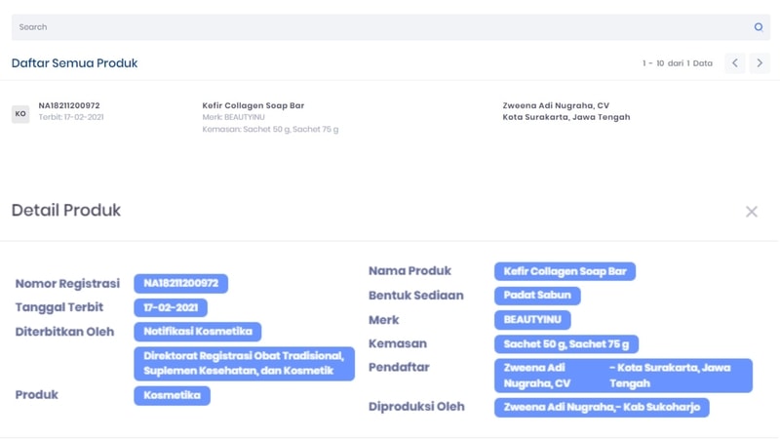This screenshot has width=780, height=439.
Task: Click the Direktorat Registrasi Obat Tradisional tag
Action: pos(244,364)
